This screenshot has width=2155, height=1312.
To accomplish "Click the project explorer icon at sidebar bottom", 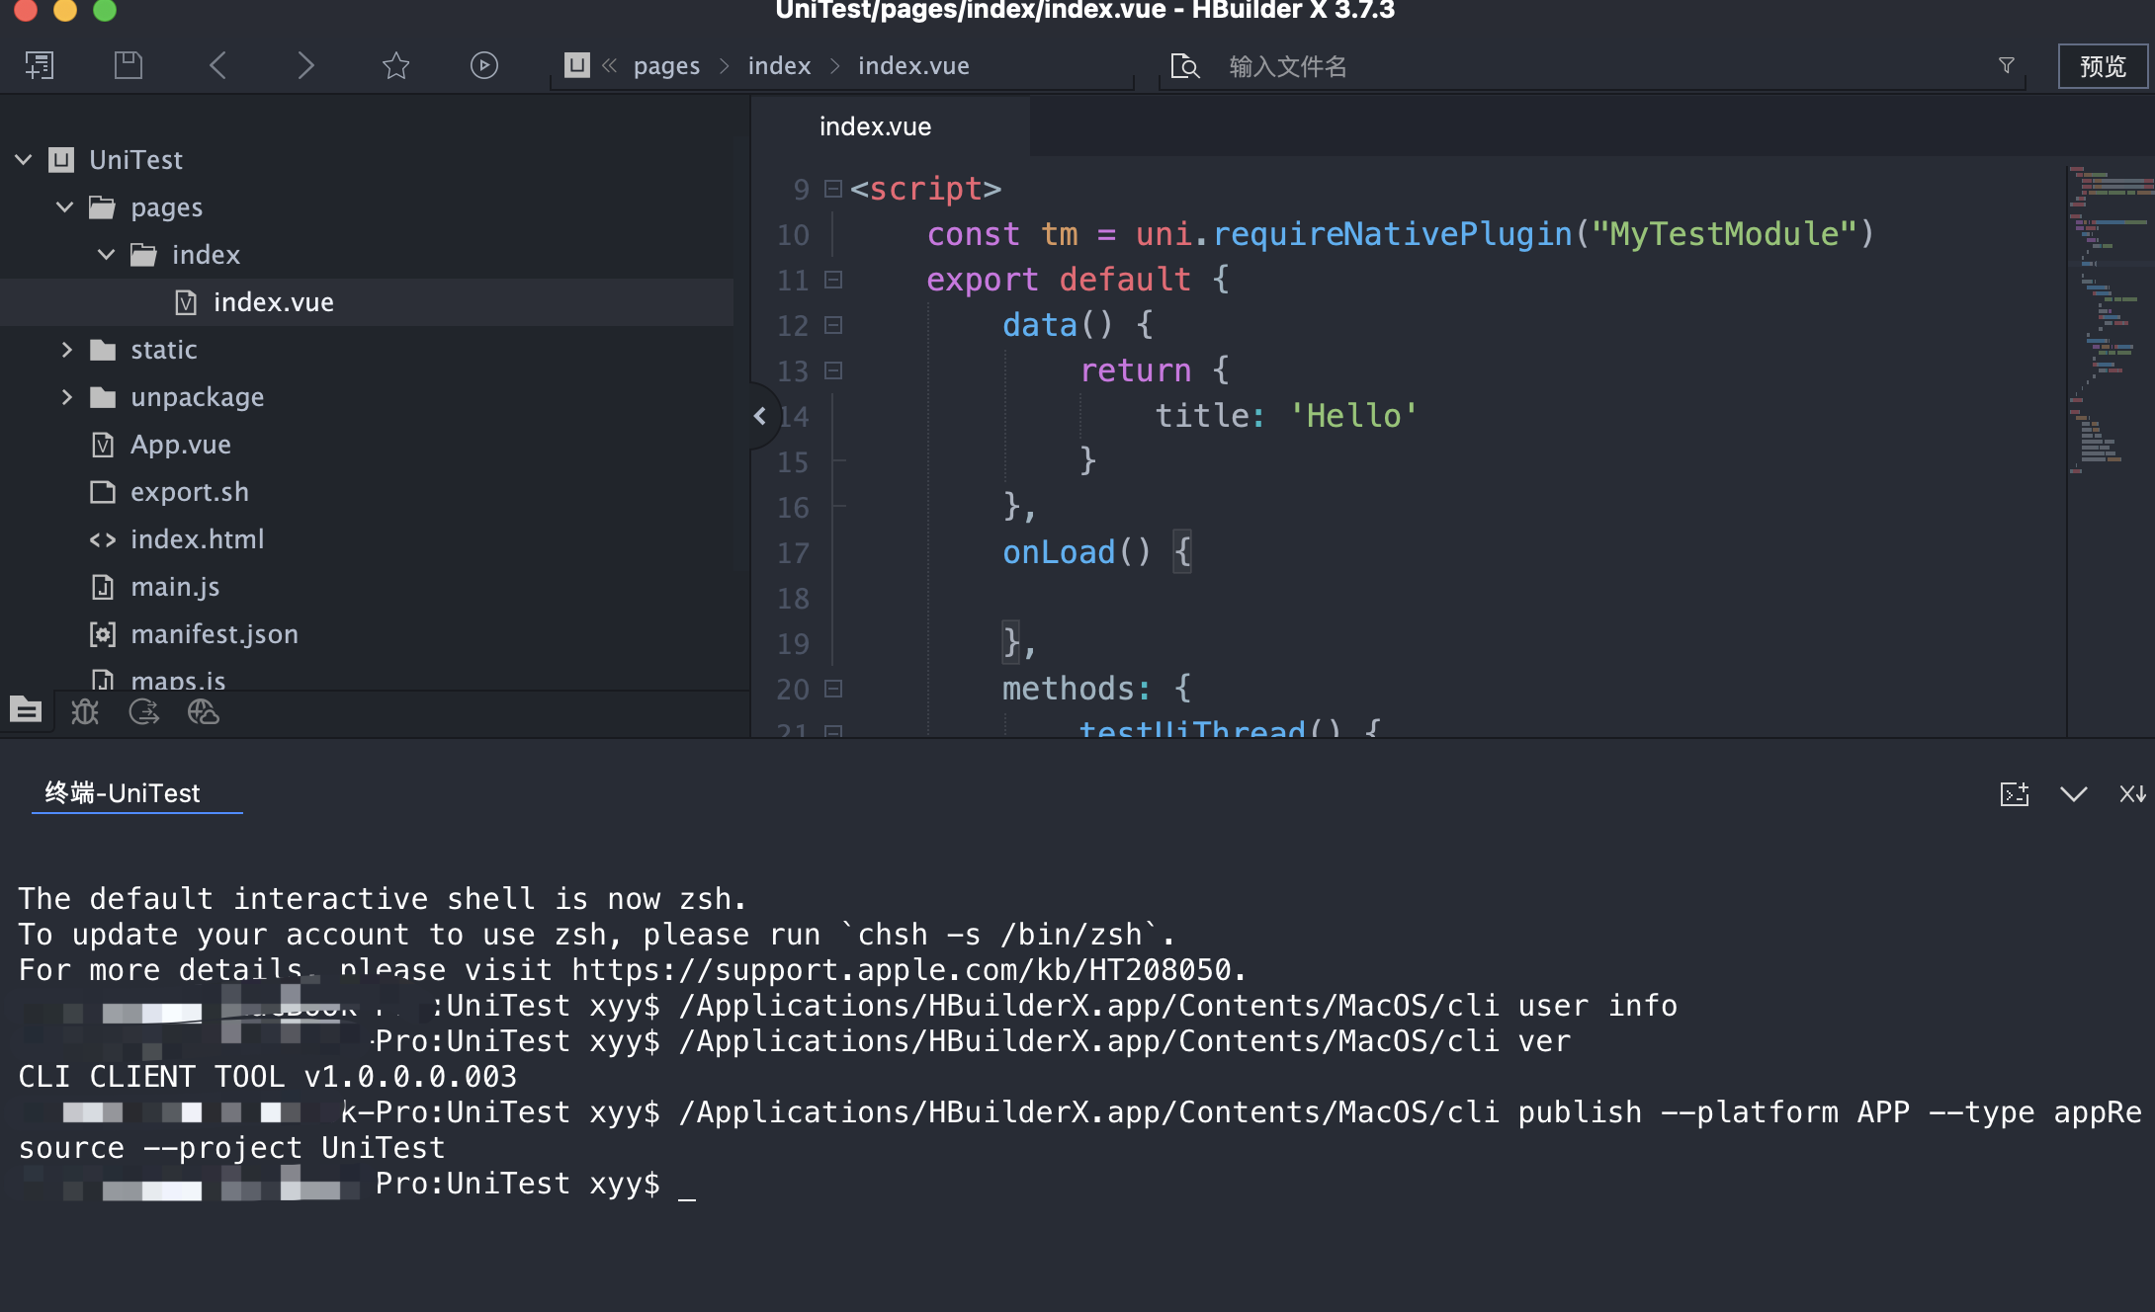I will pos(26,709).
